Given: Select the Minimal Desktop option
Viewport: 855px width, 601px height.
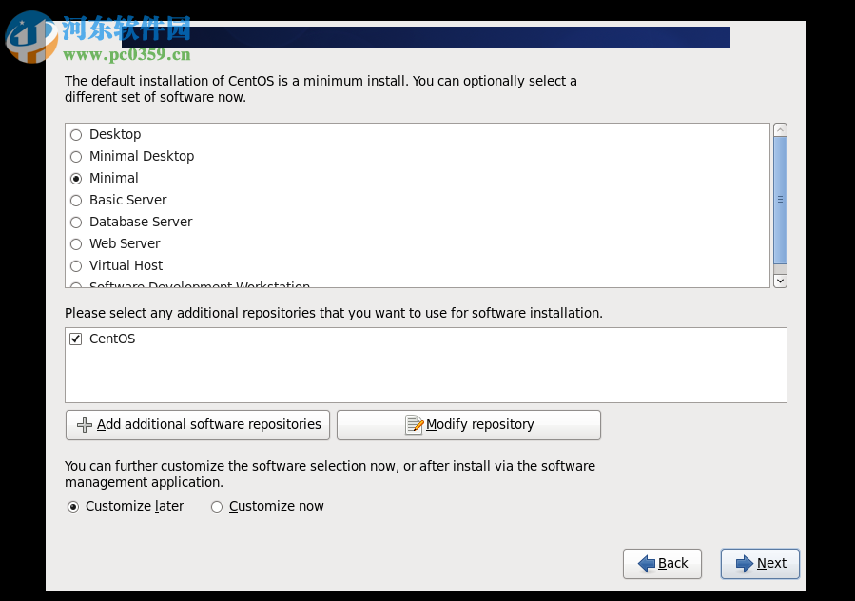Looking at the screenshot, I should [75, 156].
